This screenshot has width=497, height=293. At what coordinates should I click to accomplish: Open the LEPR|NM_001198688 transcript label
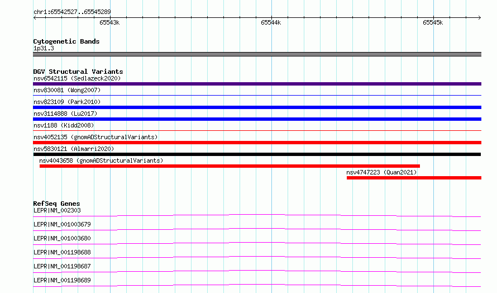coord(62,252)
